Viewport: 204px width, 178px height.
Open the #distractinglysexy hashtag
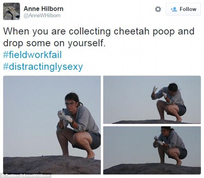click(x=43, y=67)
